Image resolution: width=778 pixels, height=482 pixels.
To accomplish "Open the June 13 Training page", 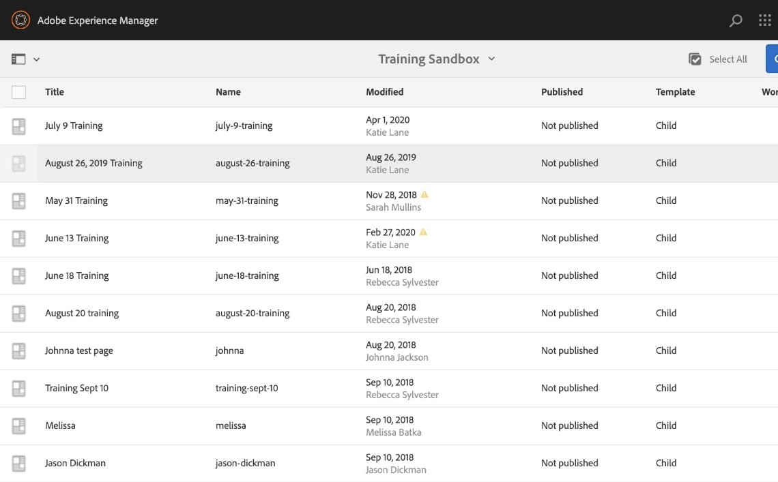I will click(77, 238).
